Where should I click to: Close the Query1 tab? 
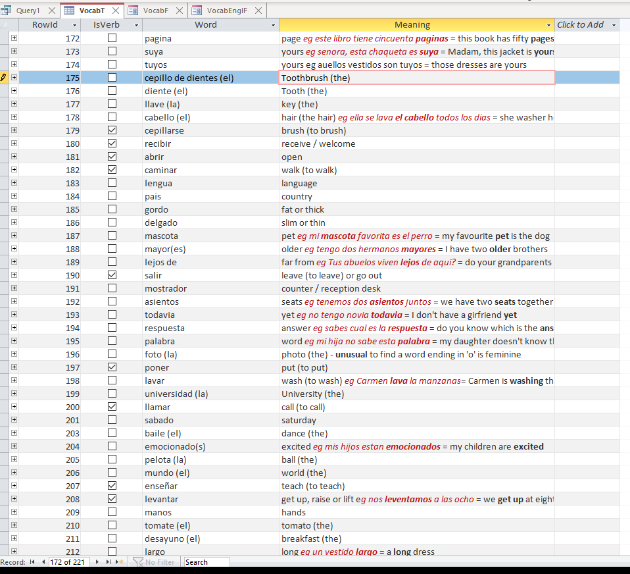pyautogui.click(x=52, y=11)
